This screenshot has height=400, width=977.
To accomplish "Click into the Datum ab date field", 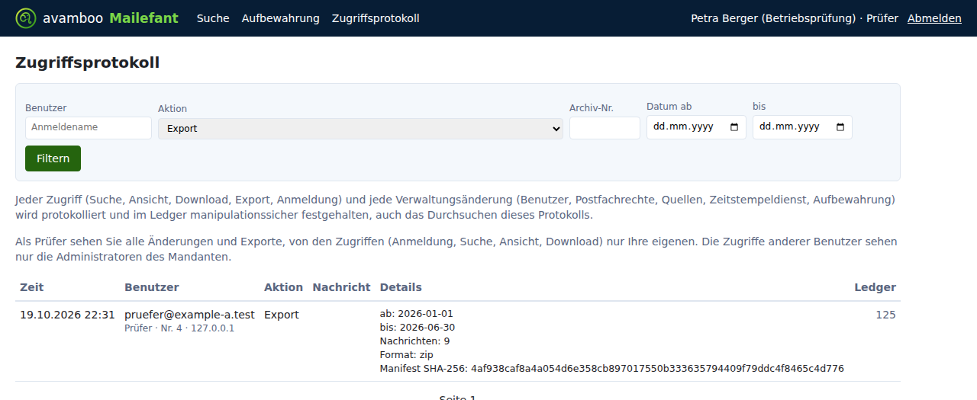I will [x=696, y=127].
